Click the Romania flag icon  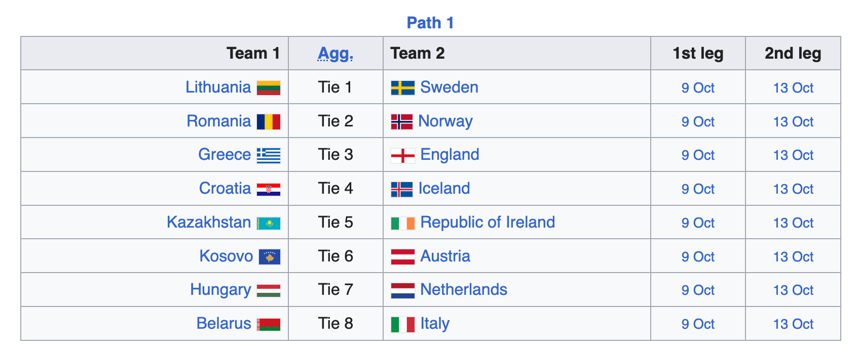click(269, 122)
